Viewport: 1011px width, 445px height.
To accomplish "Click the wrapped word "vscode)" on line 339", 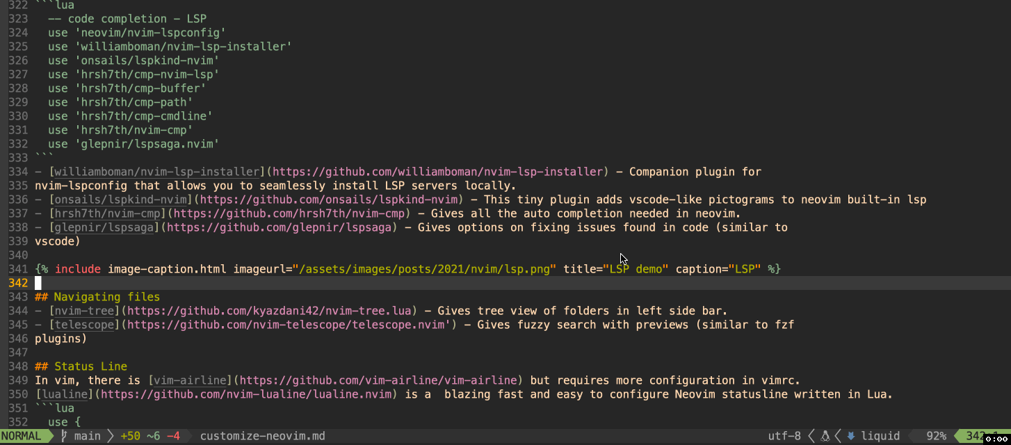I will click(58, 241).
